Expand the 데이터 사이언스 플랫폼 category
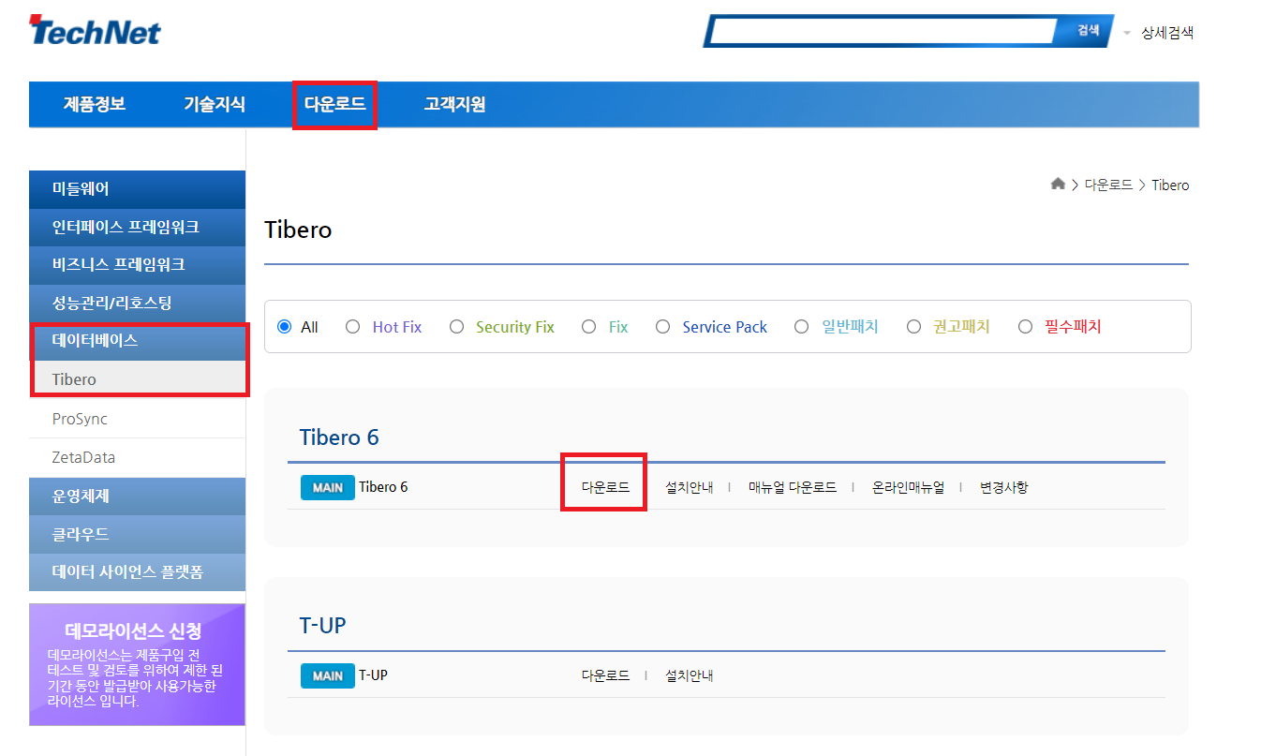Image resolution: width=1276 pixels, height=756 pixels. click(x=137, y=572)
